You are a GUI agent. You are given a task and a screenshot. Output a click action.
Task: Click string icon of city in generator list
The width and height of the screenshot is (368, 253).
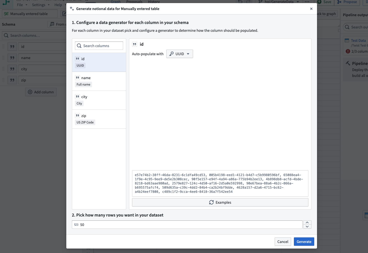point(77,97)
